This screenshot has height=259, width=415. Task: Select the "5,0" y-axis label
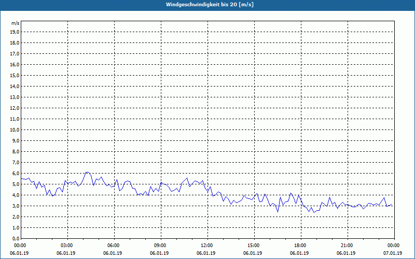tap(16, 184)
